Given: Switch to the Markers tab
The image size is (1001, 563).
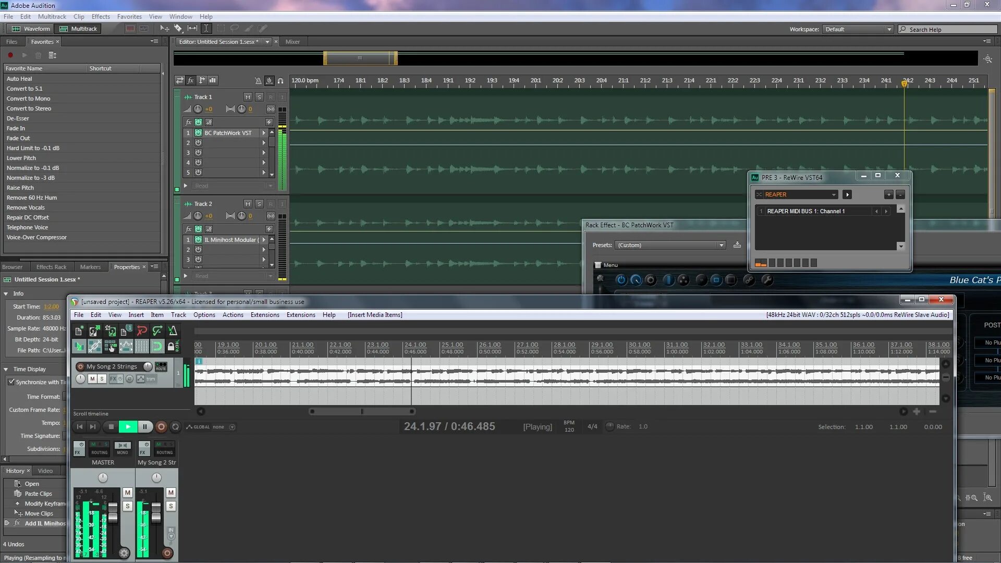Looking at the screenshot, I should click(90, 267).
